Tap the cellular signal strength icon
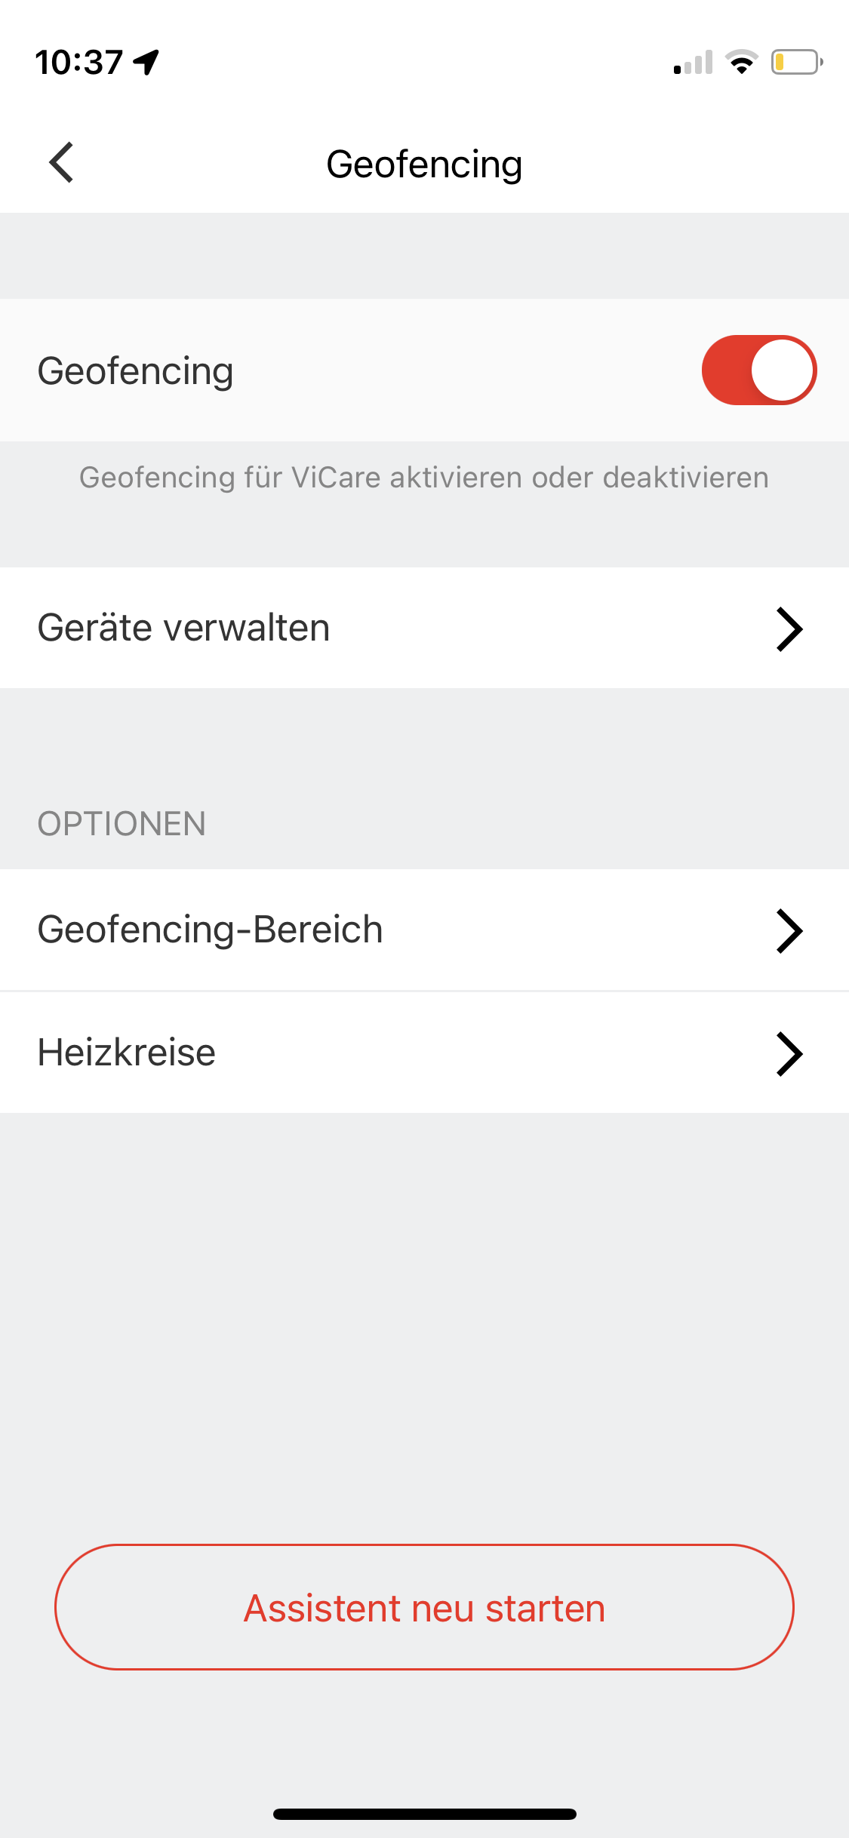849x1838 pixels. point(693,62)
